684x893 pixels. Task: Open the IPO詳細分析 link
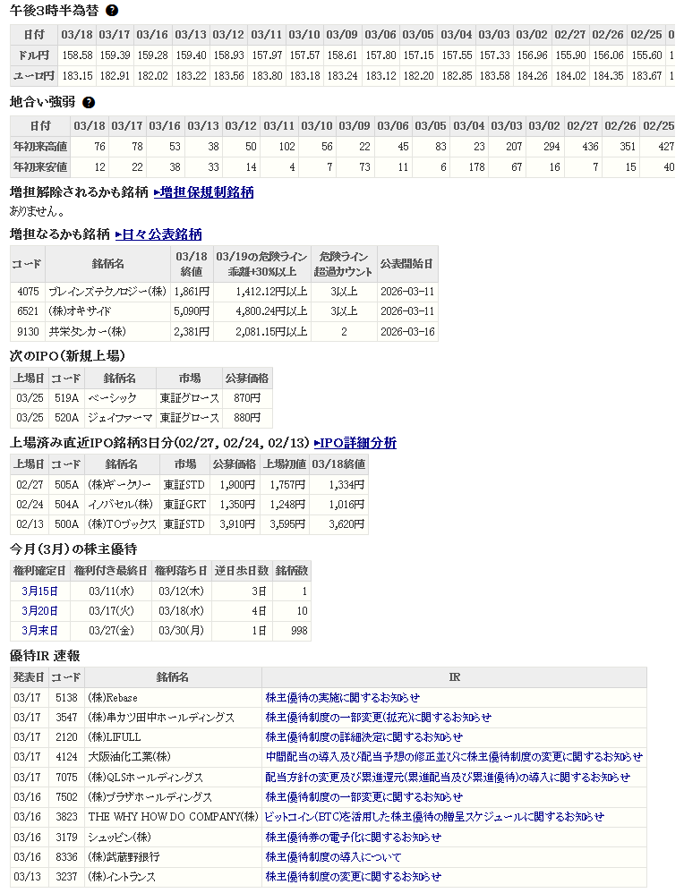(355, 443)
